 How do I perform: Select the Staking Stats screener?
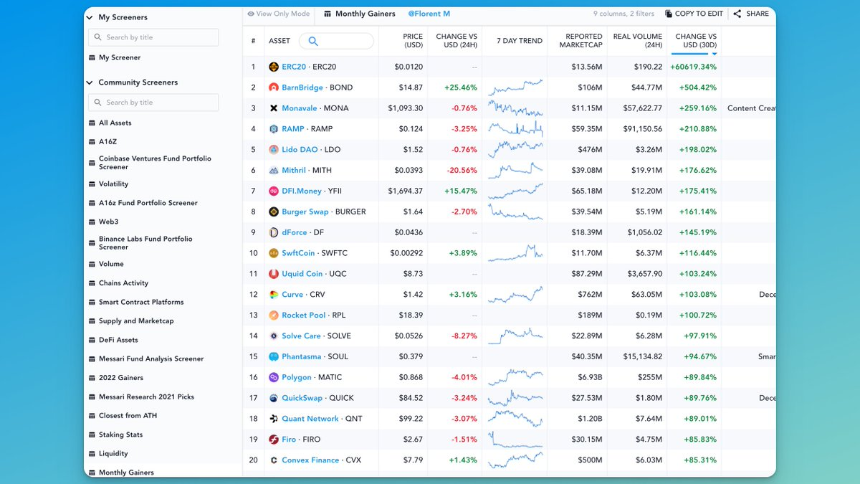(x=120, y=435)
